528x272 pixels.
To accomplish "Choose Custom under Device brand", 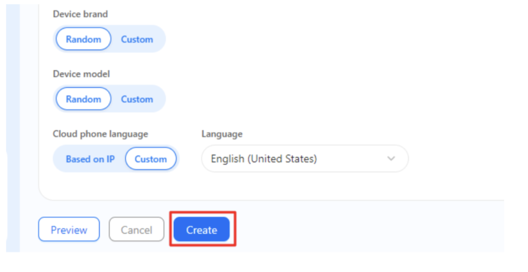I will [x=137, y=39].
